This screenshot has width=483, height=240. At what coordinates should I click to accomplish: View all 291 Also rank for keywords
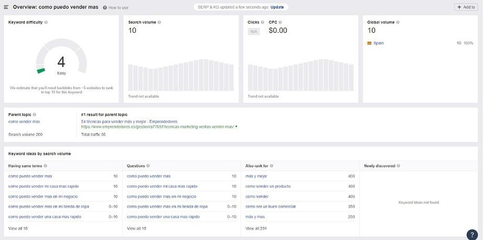pyautogui.click(x=256, y=229)
